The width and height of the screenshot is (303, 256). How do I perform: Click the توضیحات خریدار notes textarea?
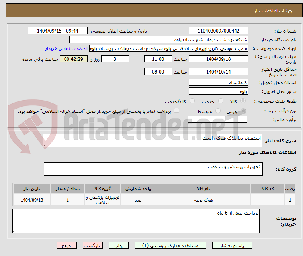(136, 221)
